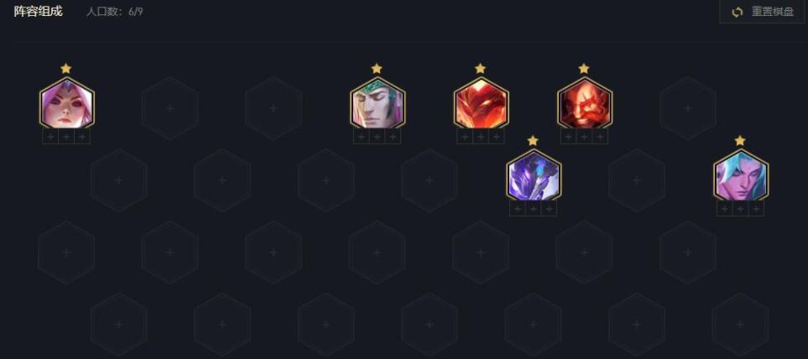Viewport: 808px width, 359px height.
Task: Add middle item to purple crystal champion
Action: pyautogui.click(x=534, y=209)
